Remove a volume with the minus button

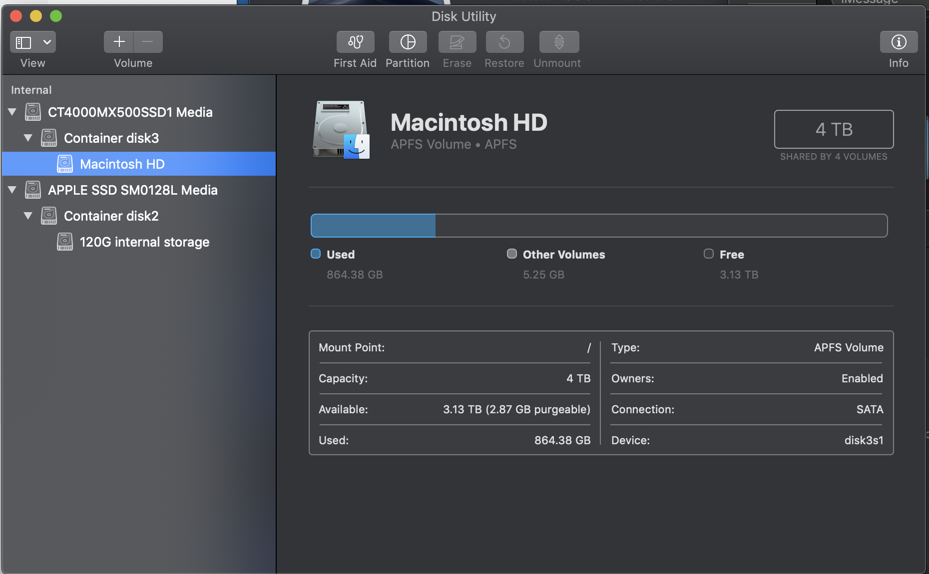click(148, 42)
